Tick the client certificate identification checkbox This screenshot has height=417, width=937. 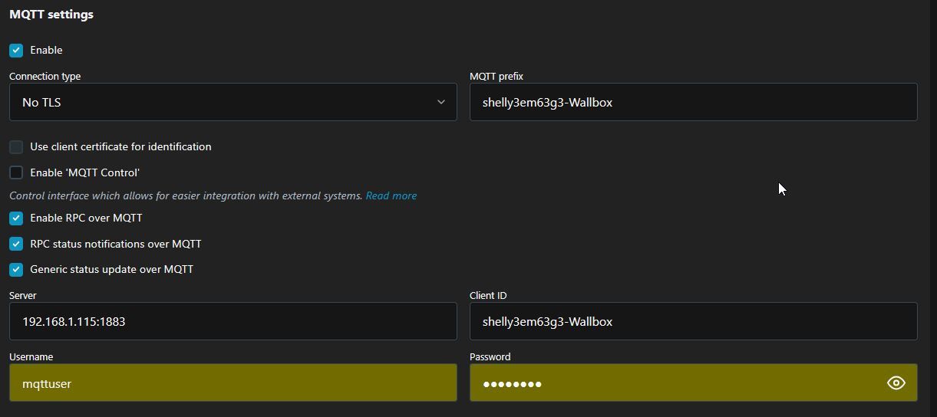(16, 147)
